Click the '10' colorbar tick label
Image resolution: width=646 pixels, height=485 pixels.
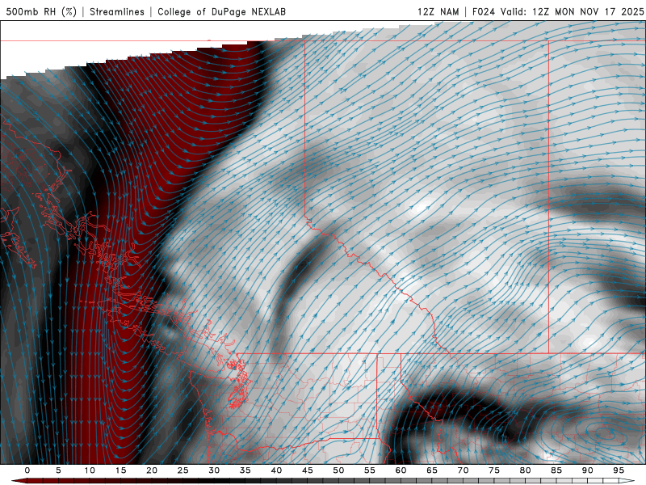[x=90, y=470]
